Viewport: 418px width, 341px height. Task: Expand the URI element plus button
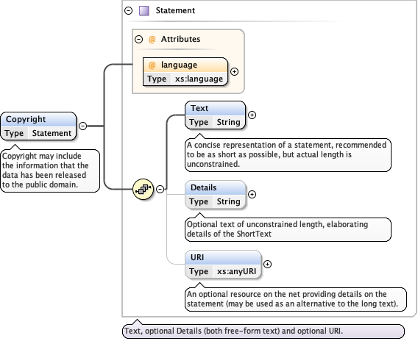click(x=267, y=264)
